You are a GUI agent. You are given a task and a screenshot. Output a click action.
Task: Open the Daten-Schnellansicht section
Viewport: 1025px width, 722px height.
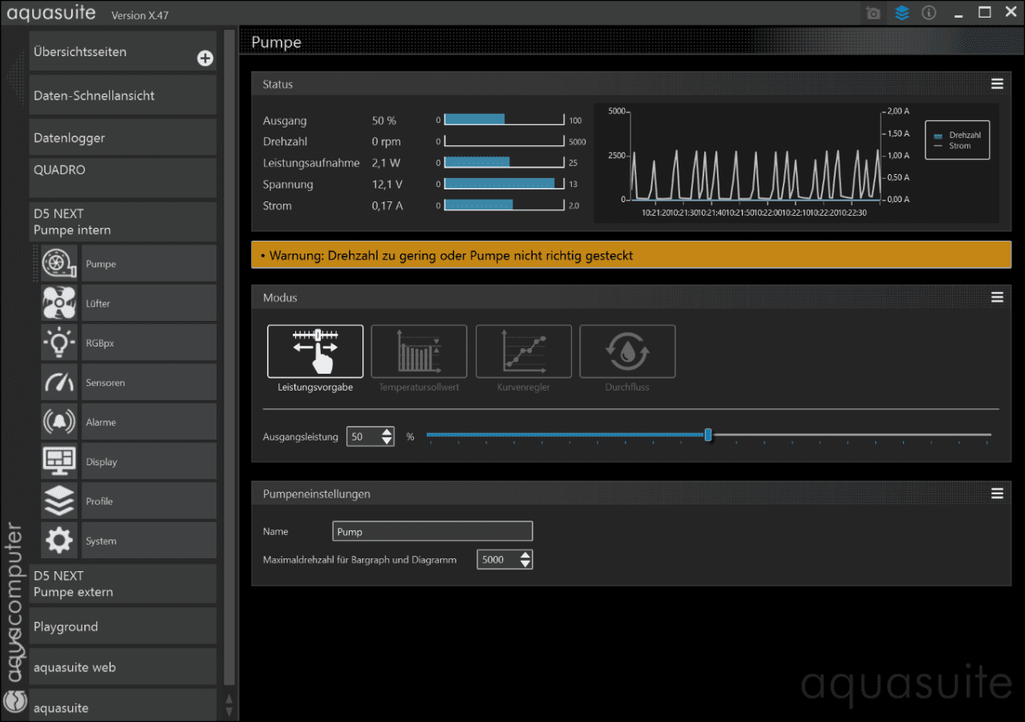pos(123,95)
